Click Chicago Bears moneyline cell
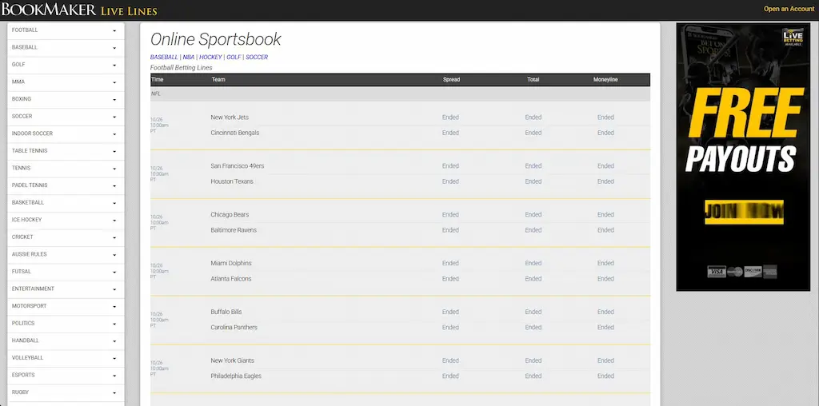 click(605, 214)
